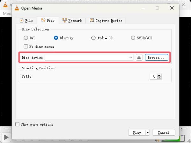Click the main window play button icon
This screenshot has width=191, height=143.
point(6,137)
